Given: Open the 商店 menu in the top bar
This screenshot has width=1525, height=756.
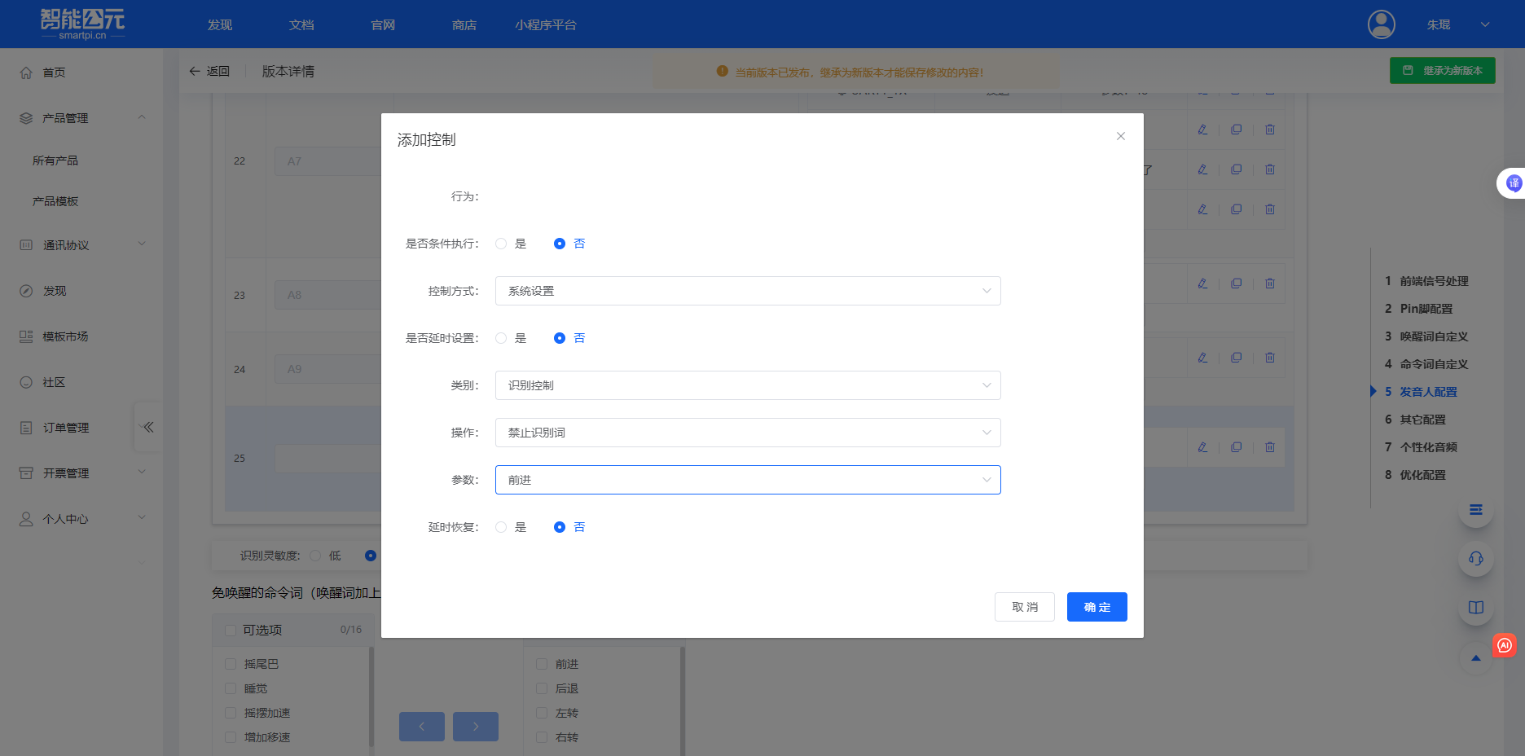Looking at the screenshot, I should coord(464,24).
